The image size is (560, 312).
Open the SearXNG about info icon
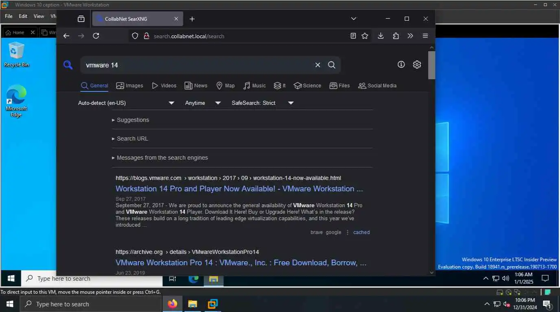pos(401,65)
